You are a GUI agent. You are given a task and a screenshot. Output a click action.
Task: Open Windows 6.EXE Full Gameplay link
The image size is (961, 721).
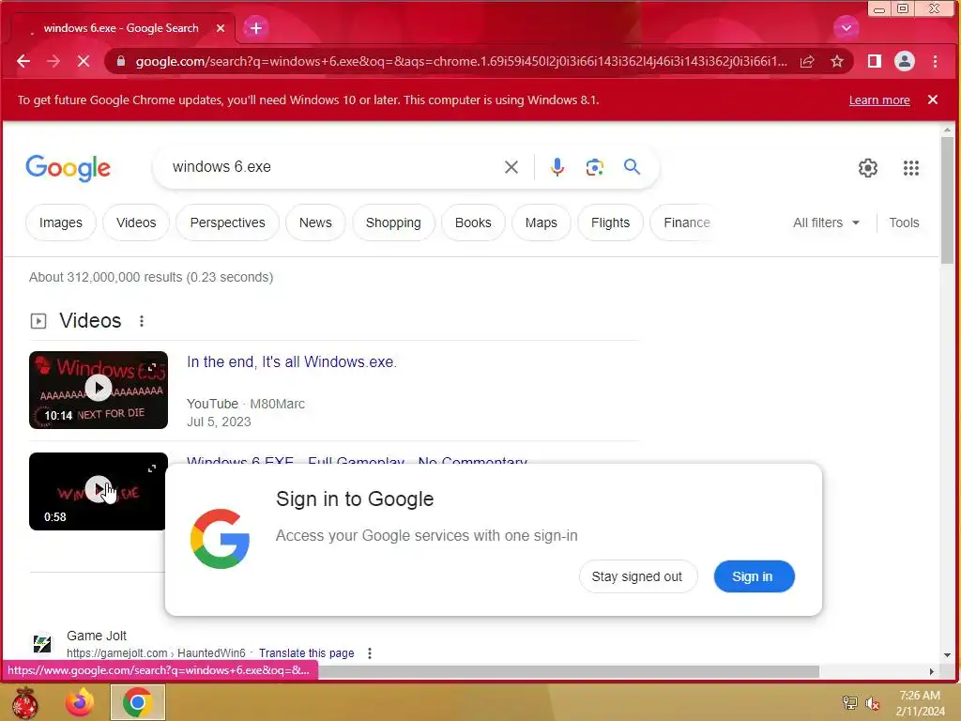357,459
